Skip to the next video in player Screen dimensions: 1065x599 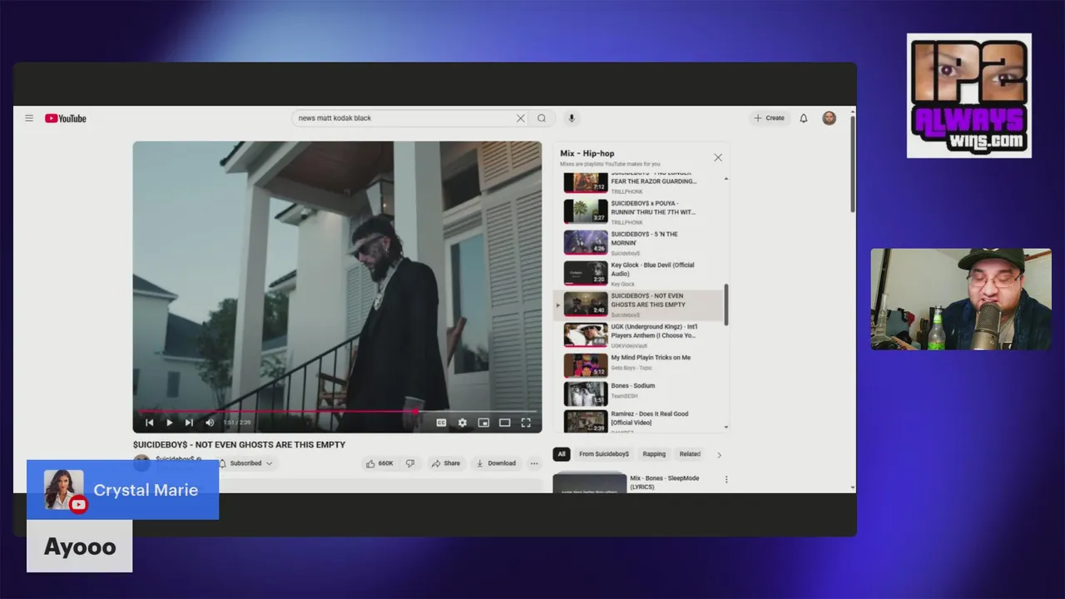(189, 423)
